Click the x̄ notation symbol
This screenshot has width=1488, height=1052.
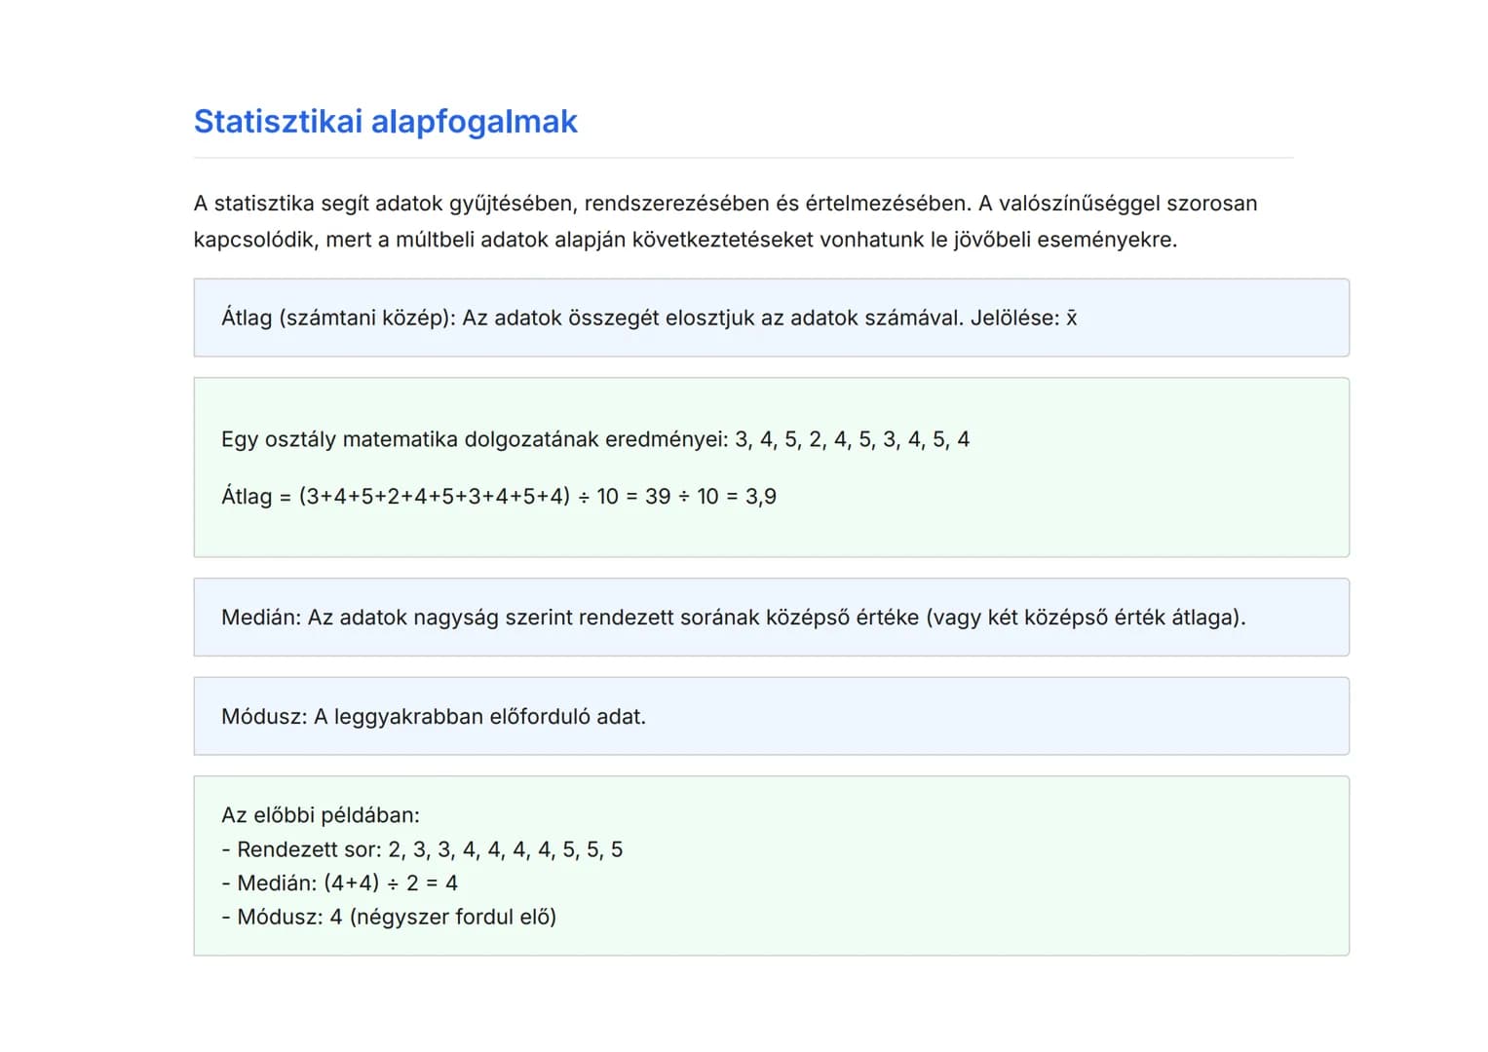(1071, 319)
